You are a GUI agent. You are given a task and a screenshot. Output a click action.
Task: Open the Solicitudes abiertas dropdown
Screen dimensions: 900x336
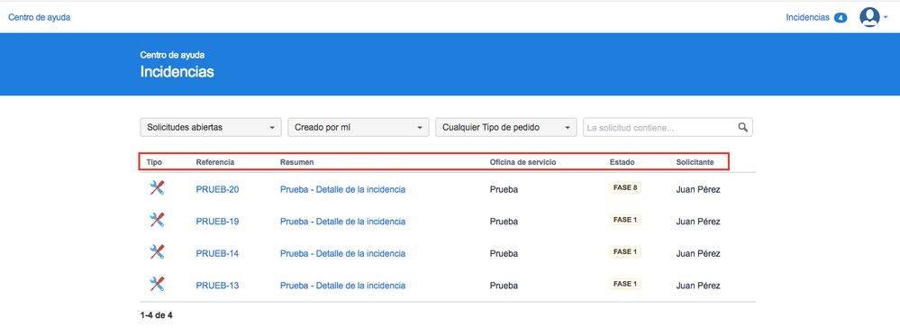pos(211,128)
